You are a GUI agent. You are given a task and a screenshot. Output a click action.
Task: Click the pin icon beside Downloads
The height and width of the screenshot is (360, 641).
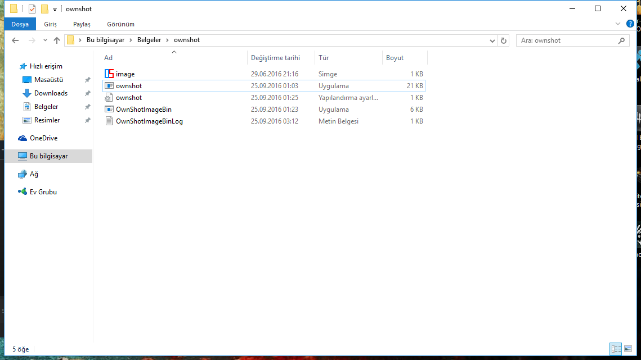87,93
